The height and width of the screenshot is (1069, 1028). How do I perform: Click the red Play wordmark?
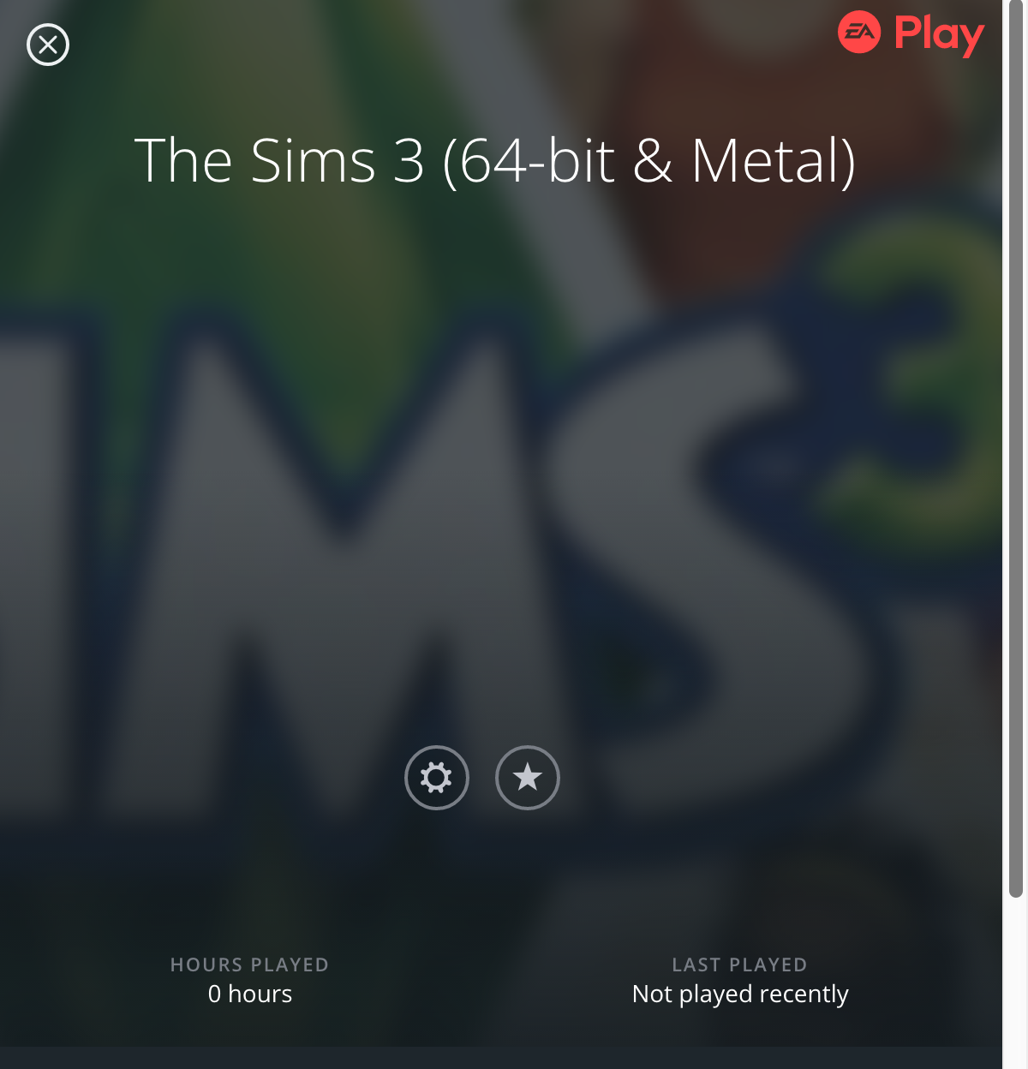(939, 35)
